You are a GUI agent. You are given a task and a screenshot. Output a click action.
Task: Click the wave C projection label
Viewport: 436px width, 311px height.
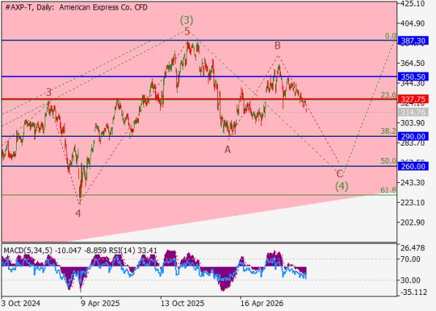click(339, 174)
